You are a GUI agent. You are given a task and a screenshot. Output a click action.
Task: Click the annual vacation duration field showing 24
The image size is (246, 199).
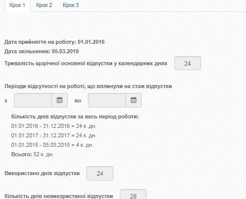[188, 63]
